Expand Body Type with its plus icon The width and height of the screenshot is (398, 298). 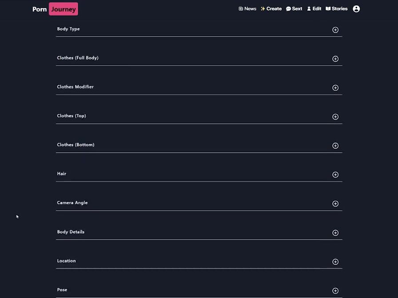point(335,30)
